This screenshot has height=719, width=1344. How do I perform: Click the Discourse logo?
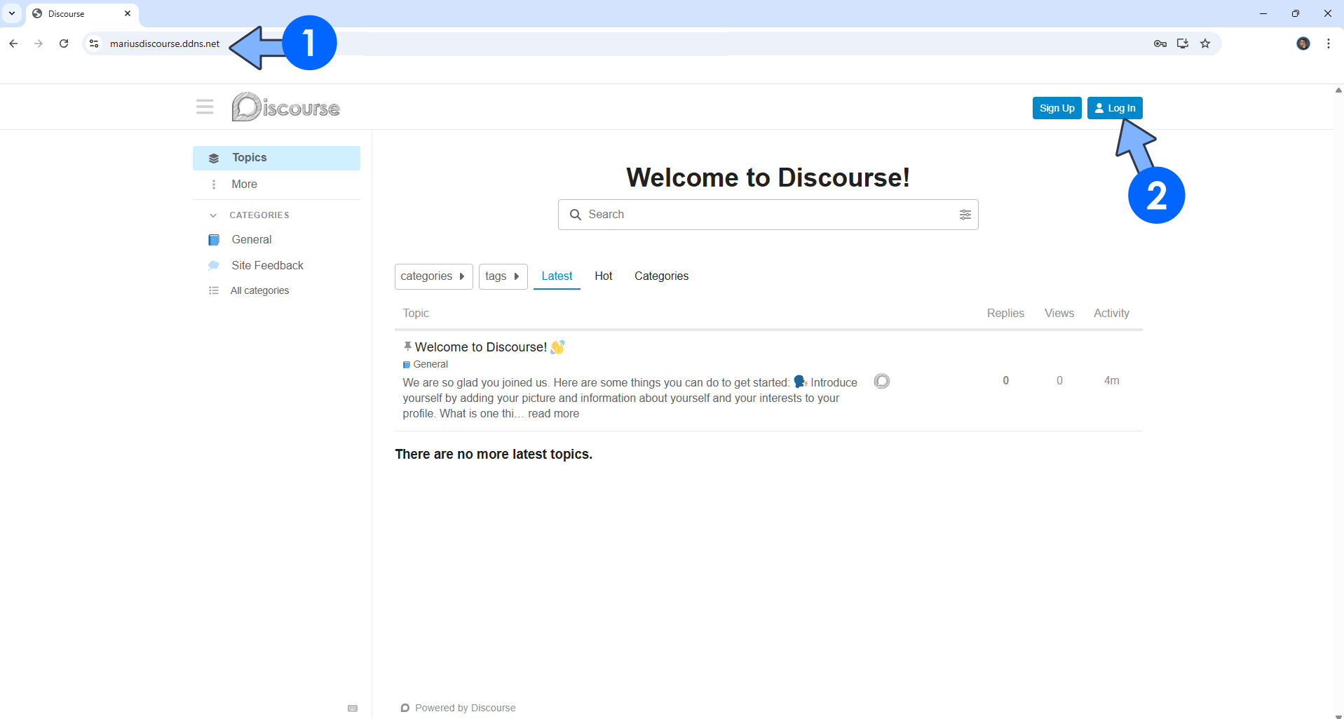coord(286,107)
